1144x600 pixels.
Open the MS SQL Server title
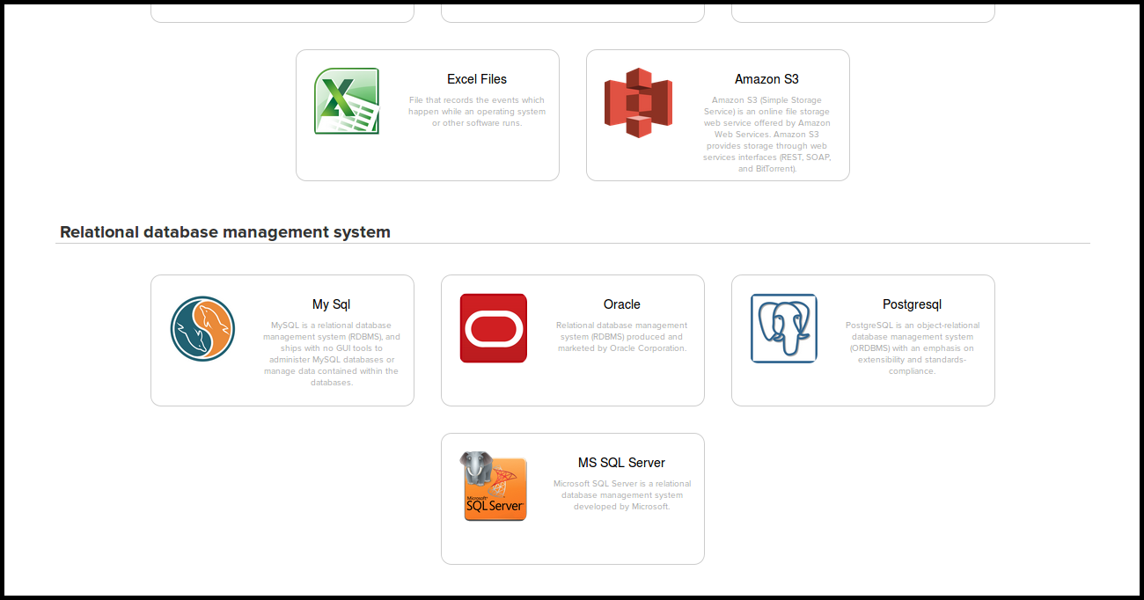622,463
